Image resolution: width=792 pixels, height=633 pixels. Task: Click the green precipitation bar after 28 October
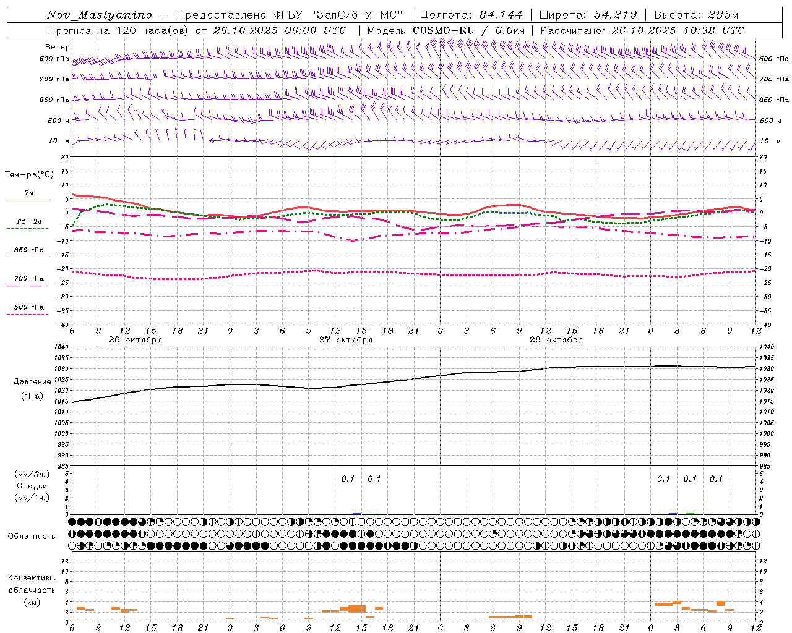click(x=690, y=513)
